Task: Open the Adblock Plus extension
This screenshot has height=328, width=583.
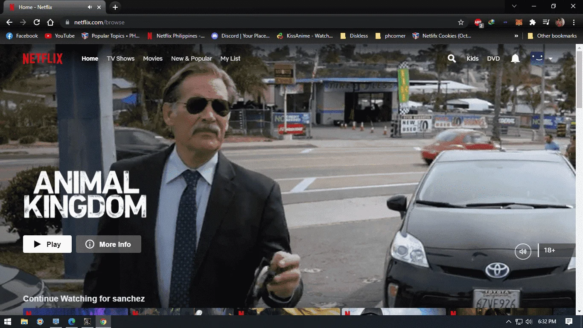Action: [478, 22]
